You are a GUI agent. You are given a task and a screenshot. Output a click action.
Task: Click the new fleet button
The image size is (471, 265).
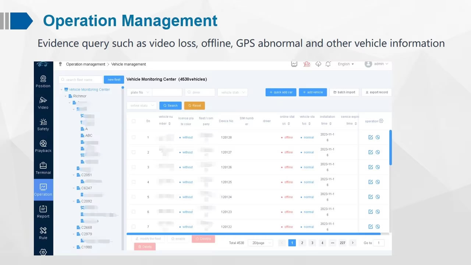click(114, 79)
